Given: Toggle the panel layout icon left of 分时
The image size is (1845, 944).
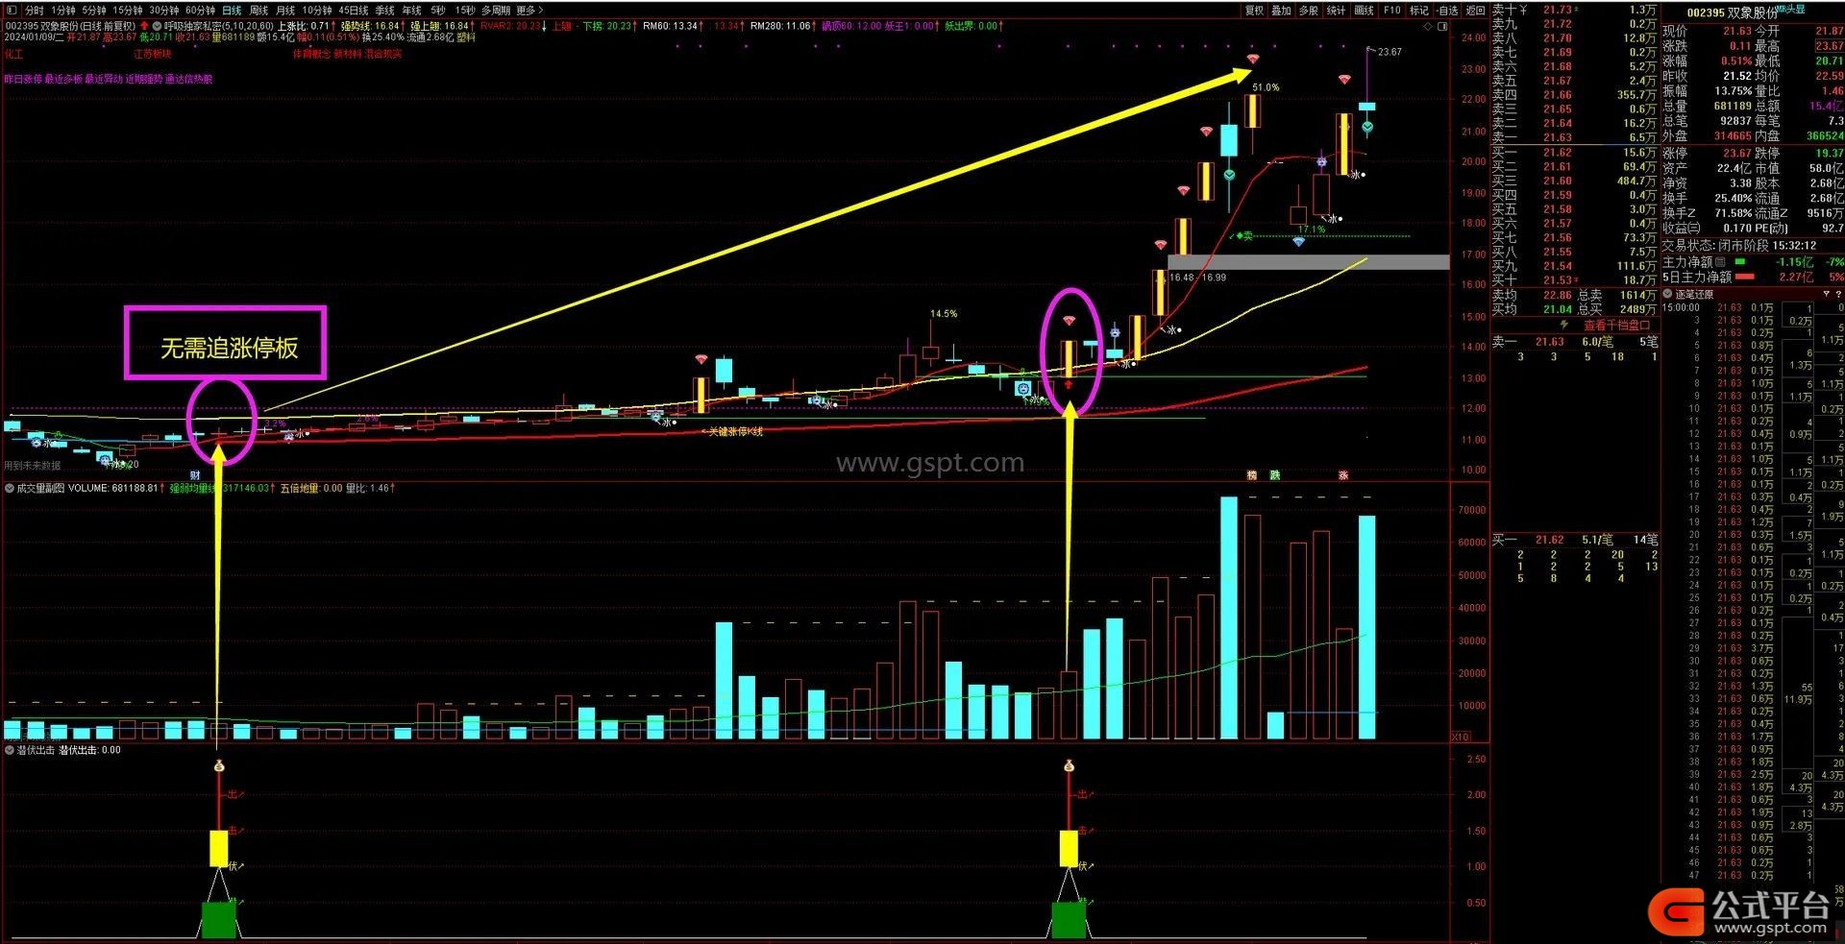Looking at the screenshot, I should [11, 11].
